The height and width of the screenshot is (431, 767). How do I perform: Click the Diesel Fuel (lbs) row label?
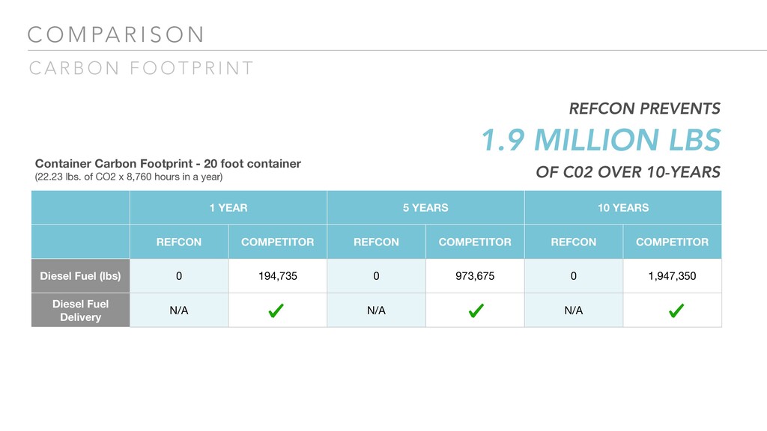point(80,276)
